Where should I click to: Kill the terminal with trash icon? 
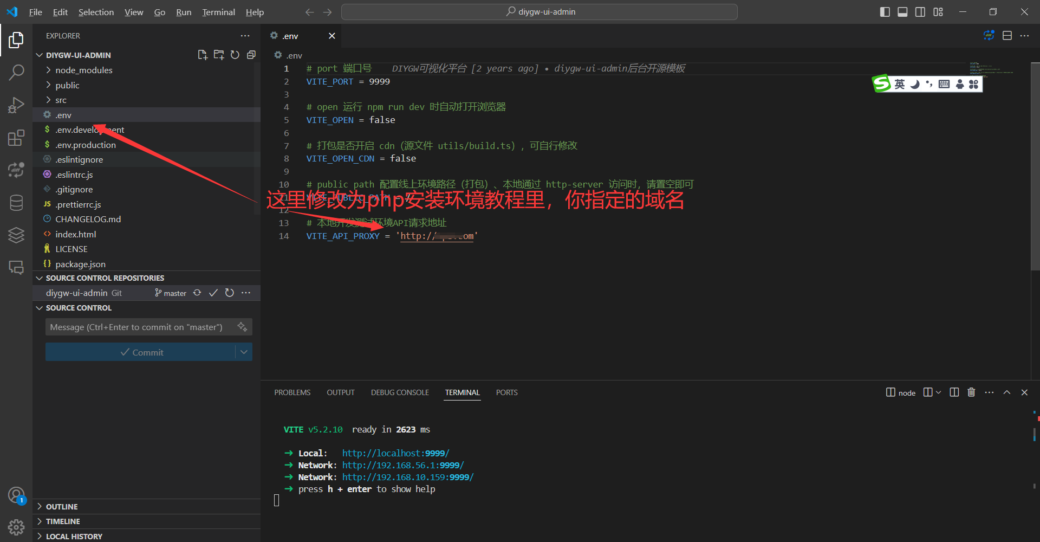coord(971,392)
